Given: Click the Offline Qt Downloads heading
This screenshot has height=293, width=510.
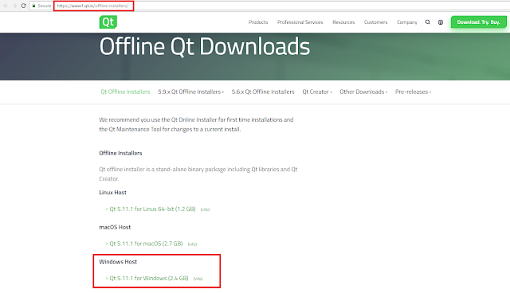Looking at the screenshot, I should [x=205, y=46].
